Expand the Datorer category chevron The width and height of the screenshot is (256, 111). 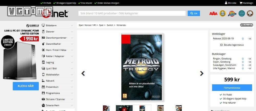72,31
